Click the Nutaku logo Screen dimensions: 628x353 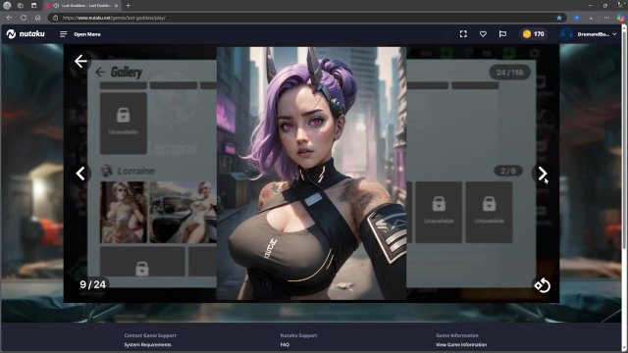click(26, 34)
